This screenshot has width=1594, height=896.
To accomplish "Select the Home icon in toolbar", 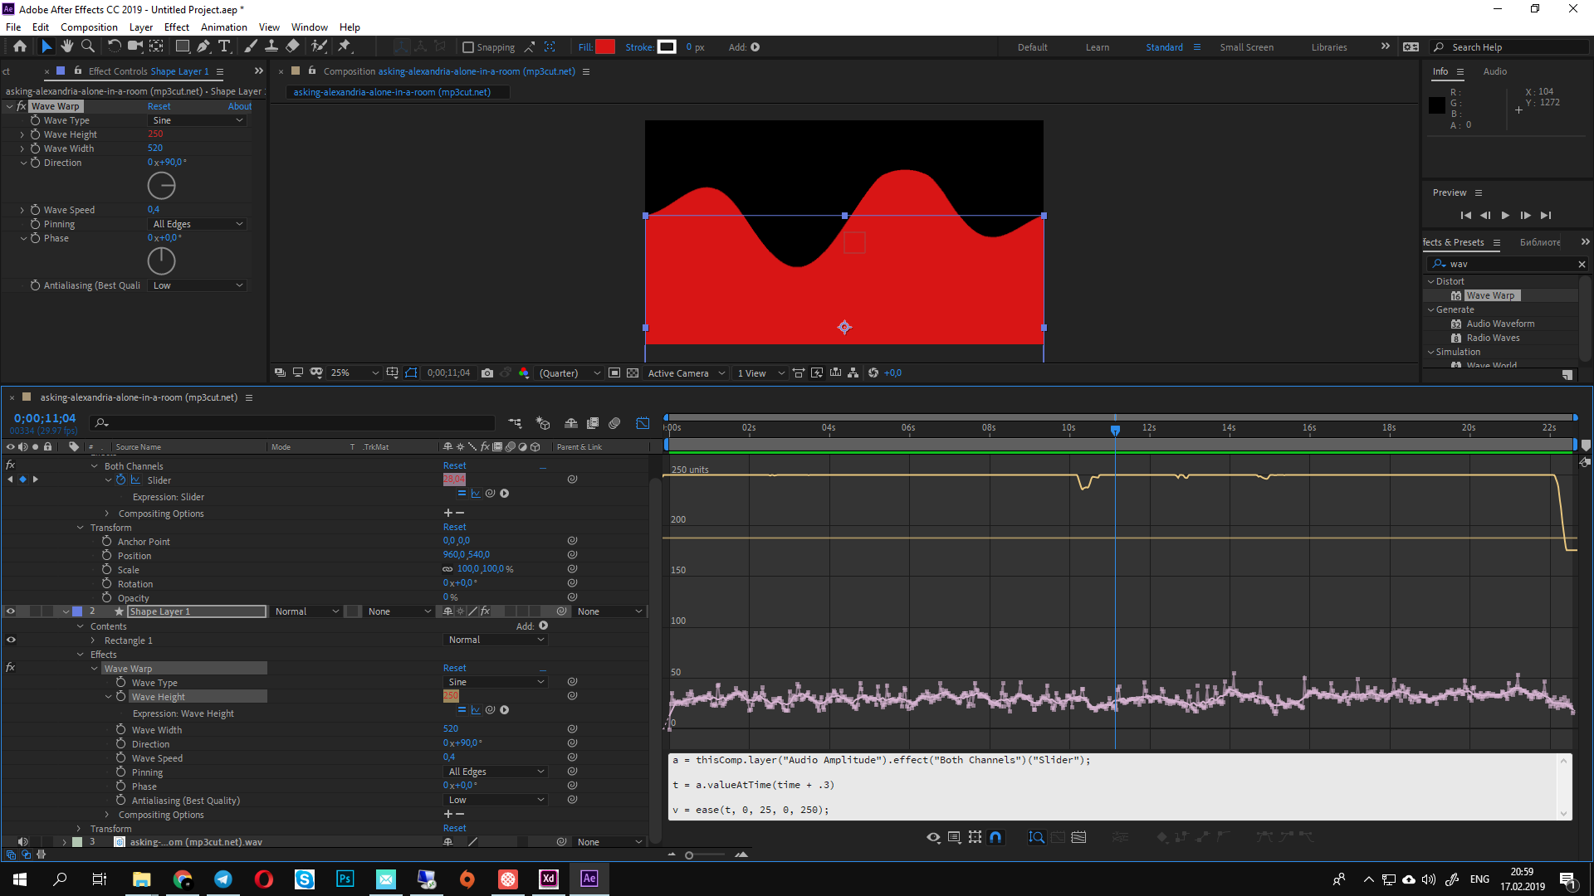I will [20, 46].
